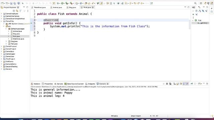Toggle Hide Fields in Outline toolbar
Image resolution: width=214 pixels, height=120 pixels.
tap(203, 11)
